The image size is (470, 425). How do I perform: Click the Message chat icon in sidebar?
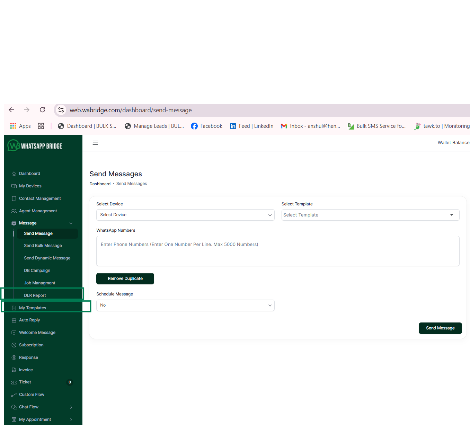click(x=14, y=223)
